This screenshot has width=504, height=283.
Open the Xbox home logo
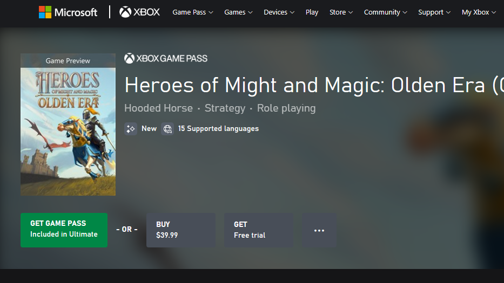click(139, 12)
